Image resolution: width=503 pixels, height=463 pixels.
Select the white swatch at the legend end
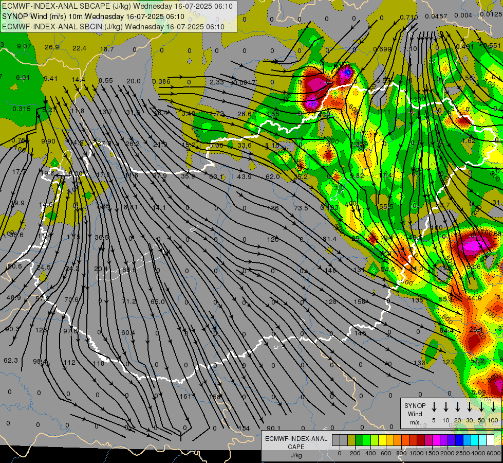tap(490, 440)
